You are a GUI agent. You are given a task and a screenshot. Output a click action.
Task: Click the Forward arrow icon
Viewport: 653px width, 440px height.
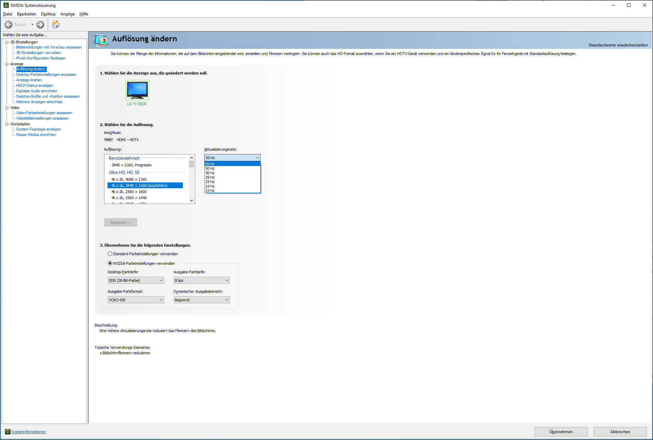point(40,25)
